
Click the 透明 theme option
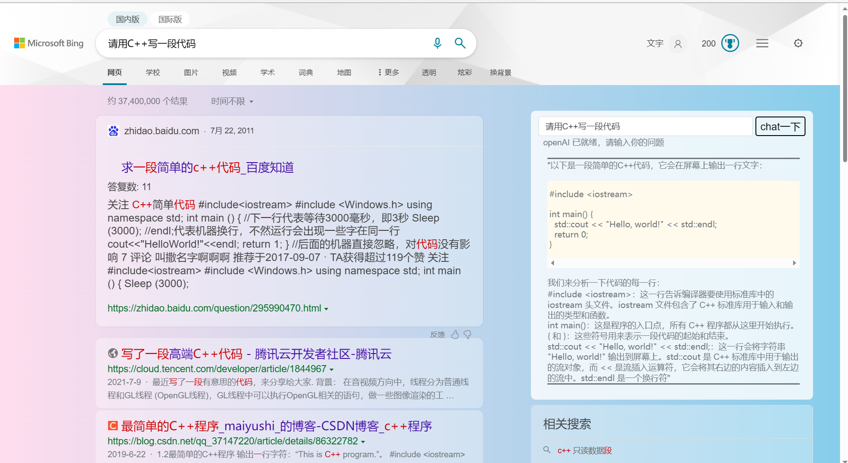(429, 72)
